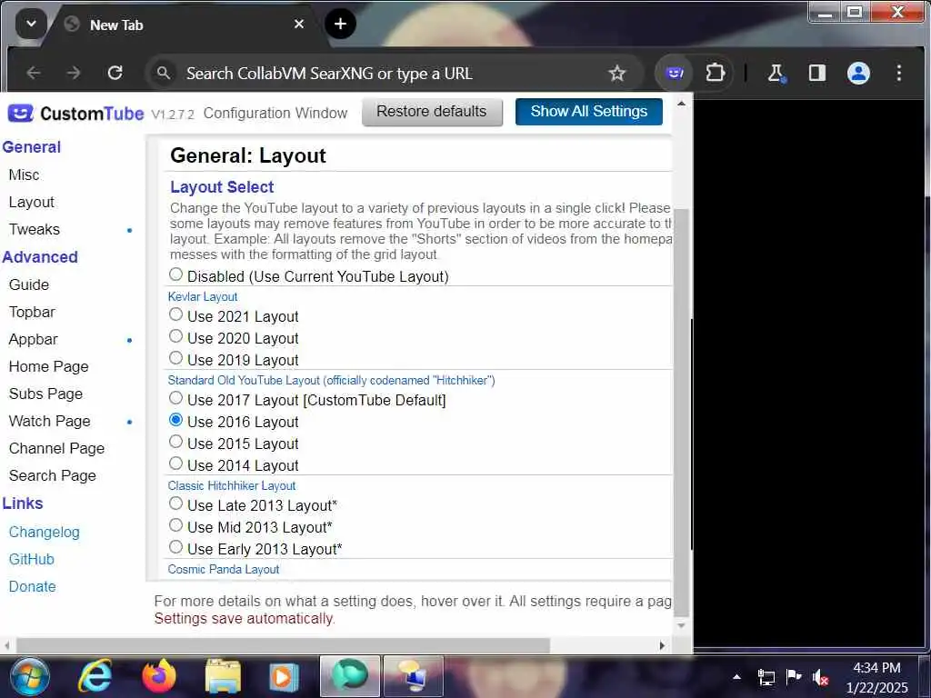Select the Use Mid 2013 Layout radio
931x698 pixels.
click(x=175, y=525)
